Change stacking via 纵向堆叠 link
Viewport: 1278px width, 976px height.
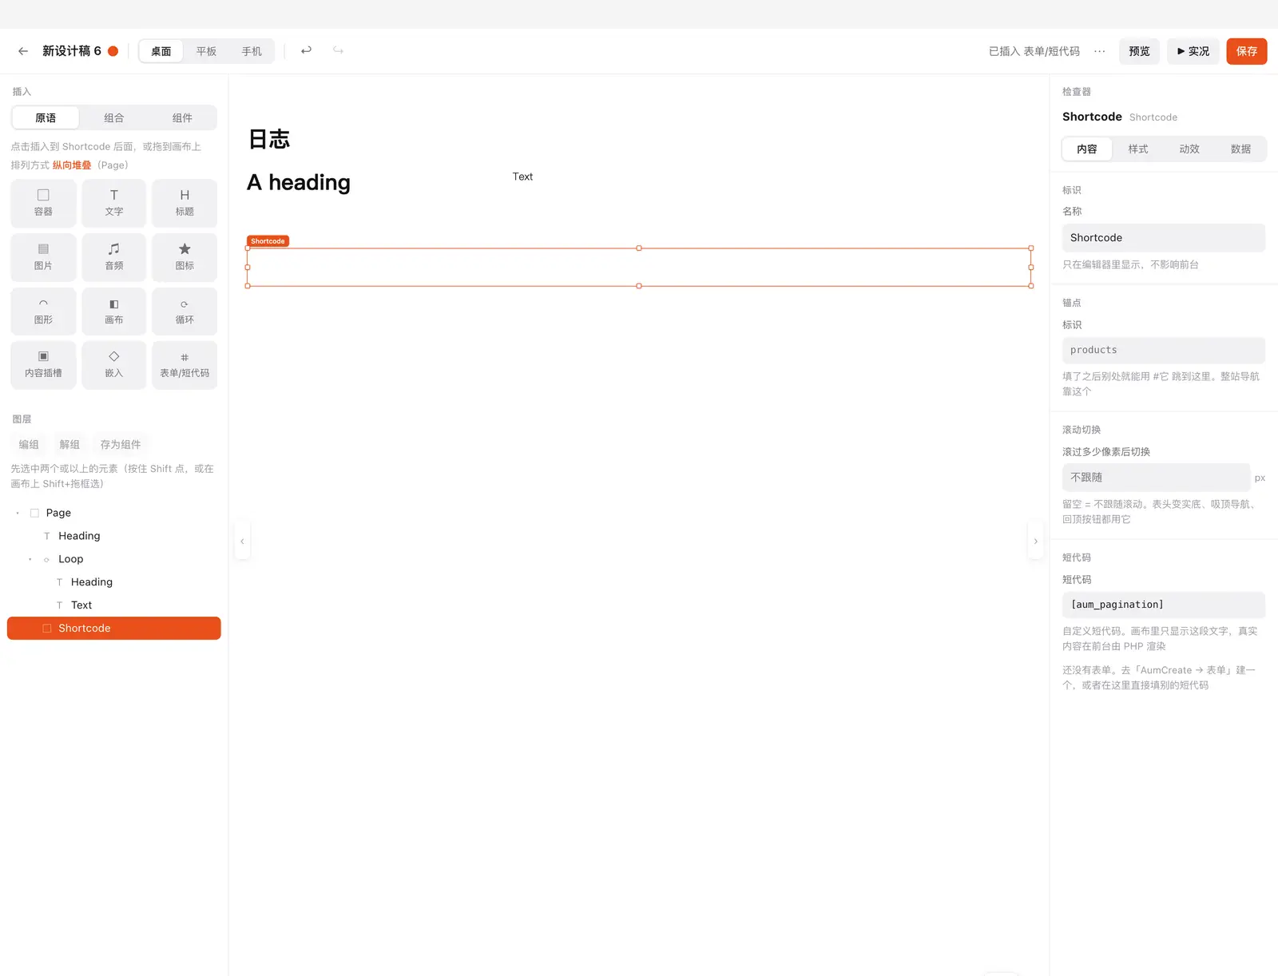72,165
